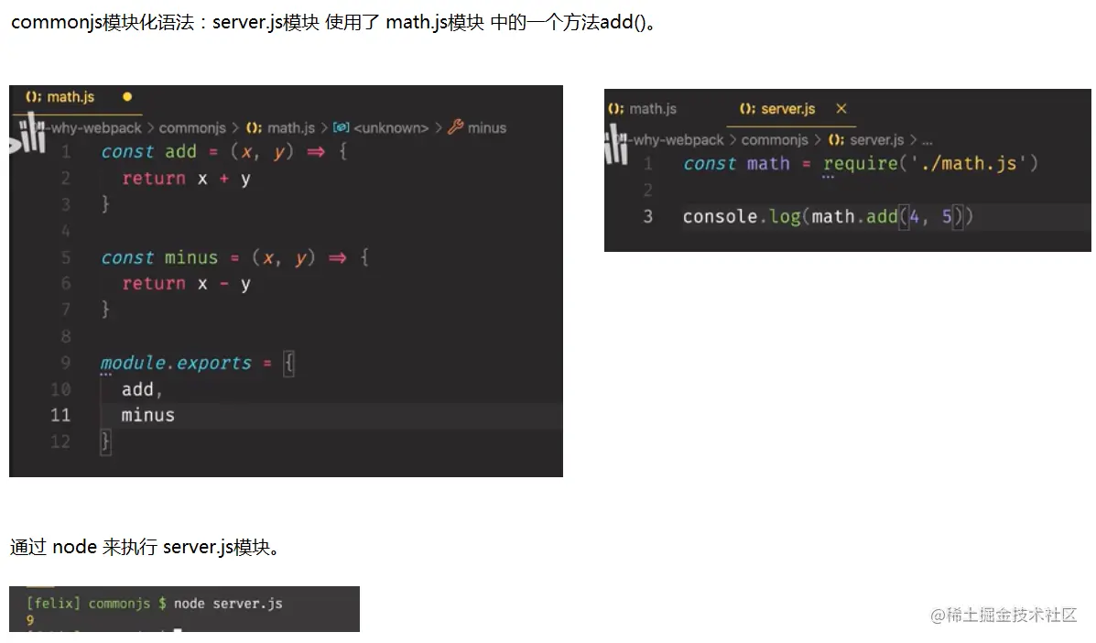Click 'const minus' on line 5
The image size is (1096, 643).
pyautogui.click(x=159, y=258)
